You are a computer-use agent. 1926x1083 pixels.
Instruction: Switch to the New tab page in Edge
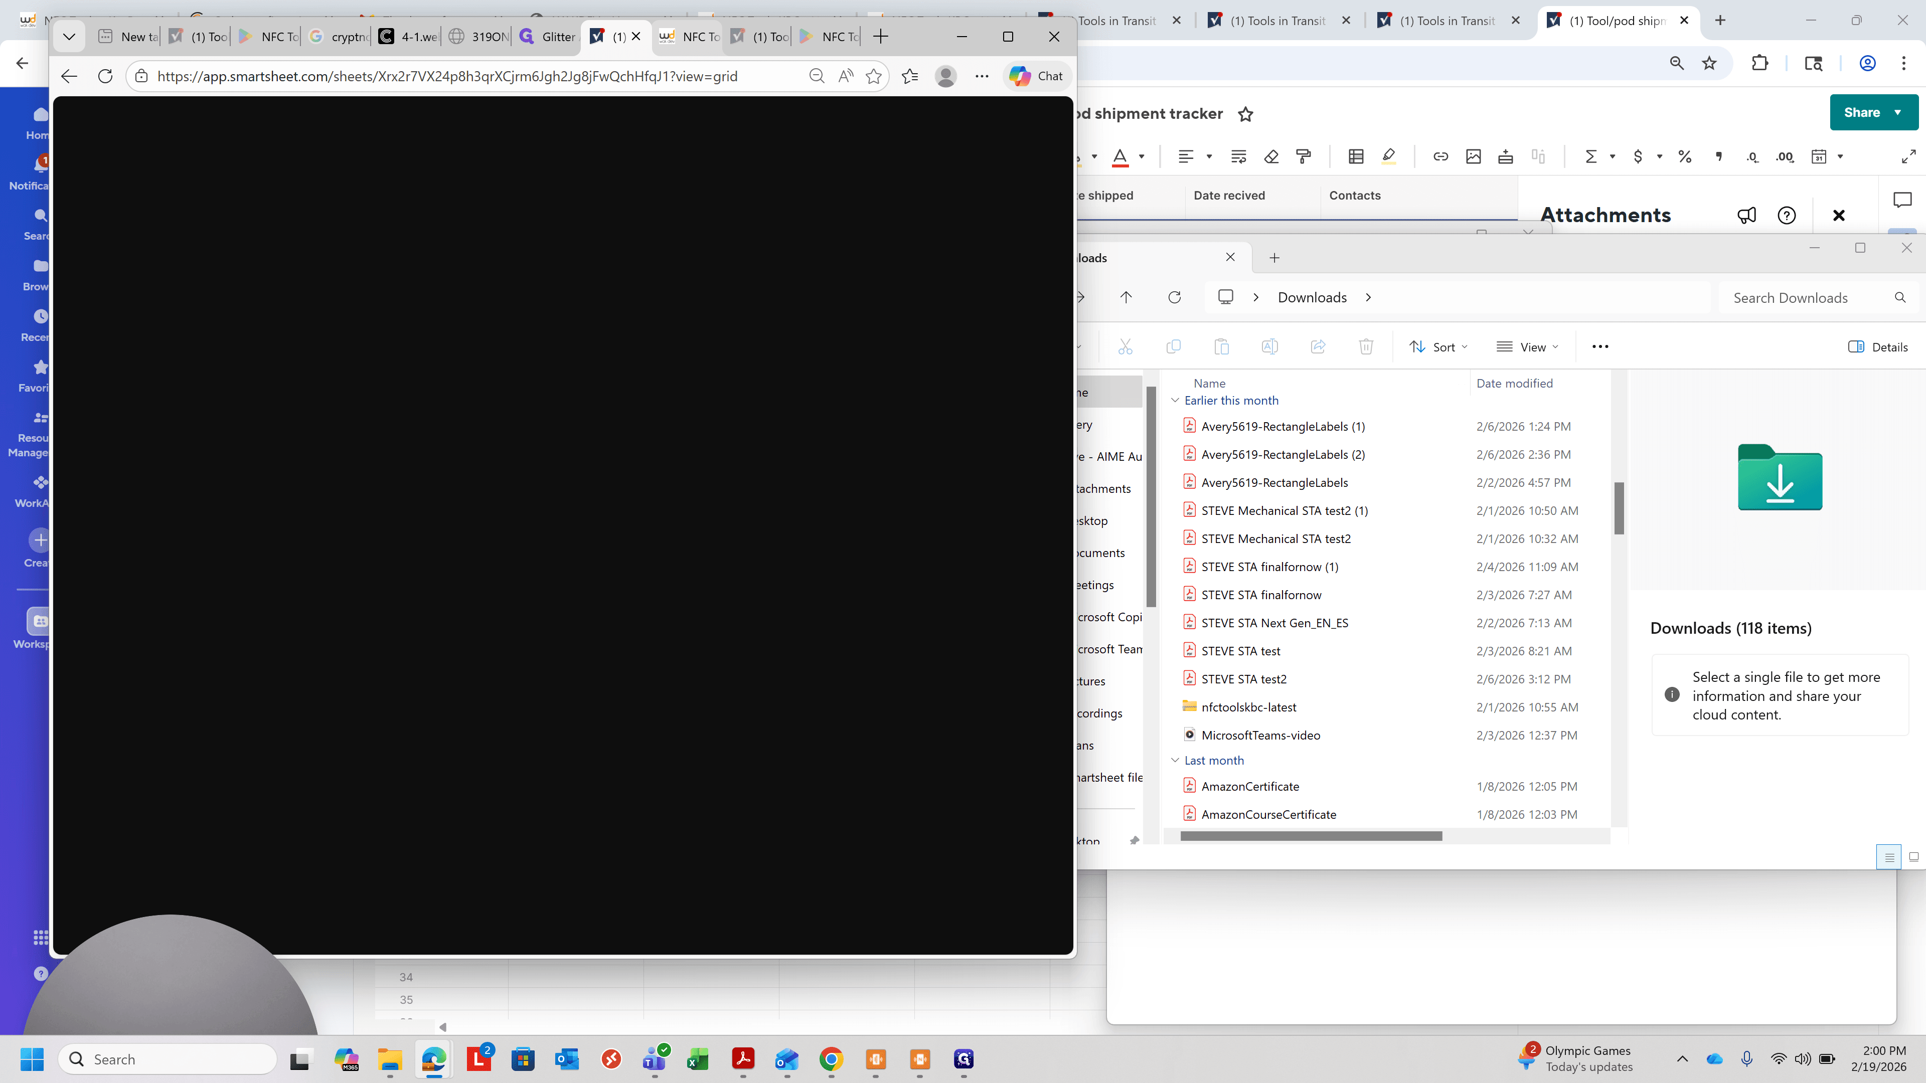pos(128,37)
